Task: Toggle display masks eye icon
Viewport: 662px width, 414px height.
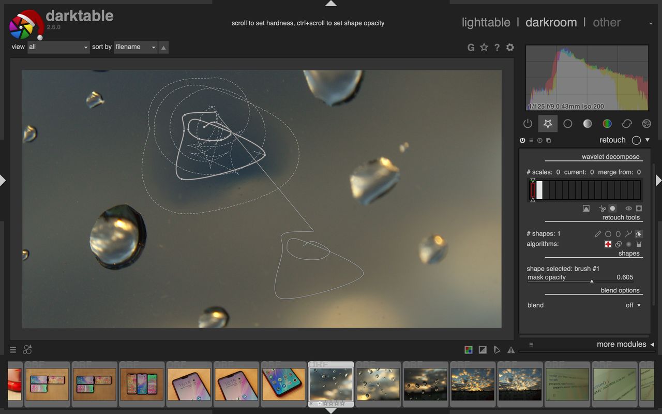Action: (629, 209)
